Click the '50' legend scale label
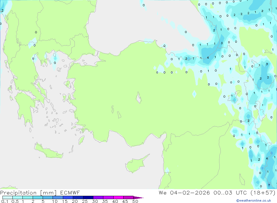The width and height of the screenshot is (277, 203). (x=135, y=201)
